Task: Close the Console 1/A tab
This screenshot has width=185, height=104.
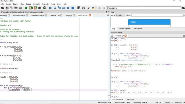Action: [125, 36]
